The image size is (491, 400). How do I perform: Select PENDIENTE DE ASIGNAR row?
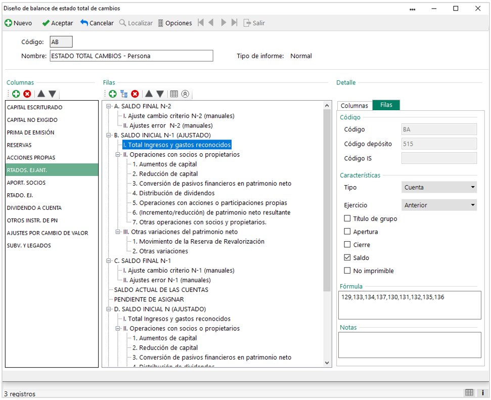pyautogui.click(x=149, y=299)
